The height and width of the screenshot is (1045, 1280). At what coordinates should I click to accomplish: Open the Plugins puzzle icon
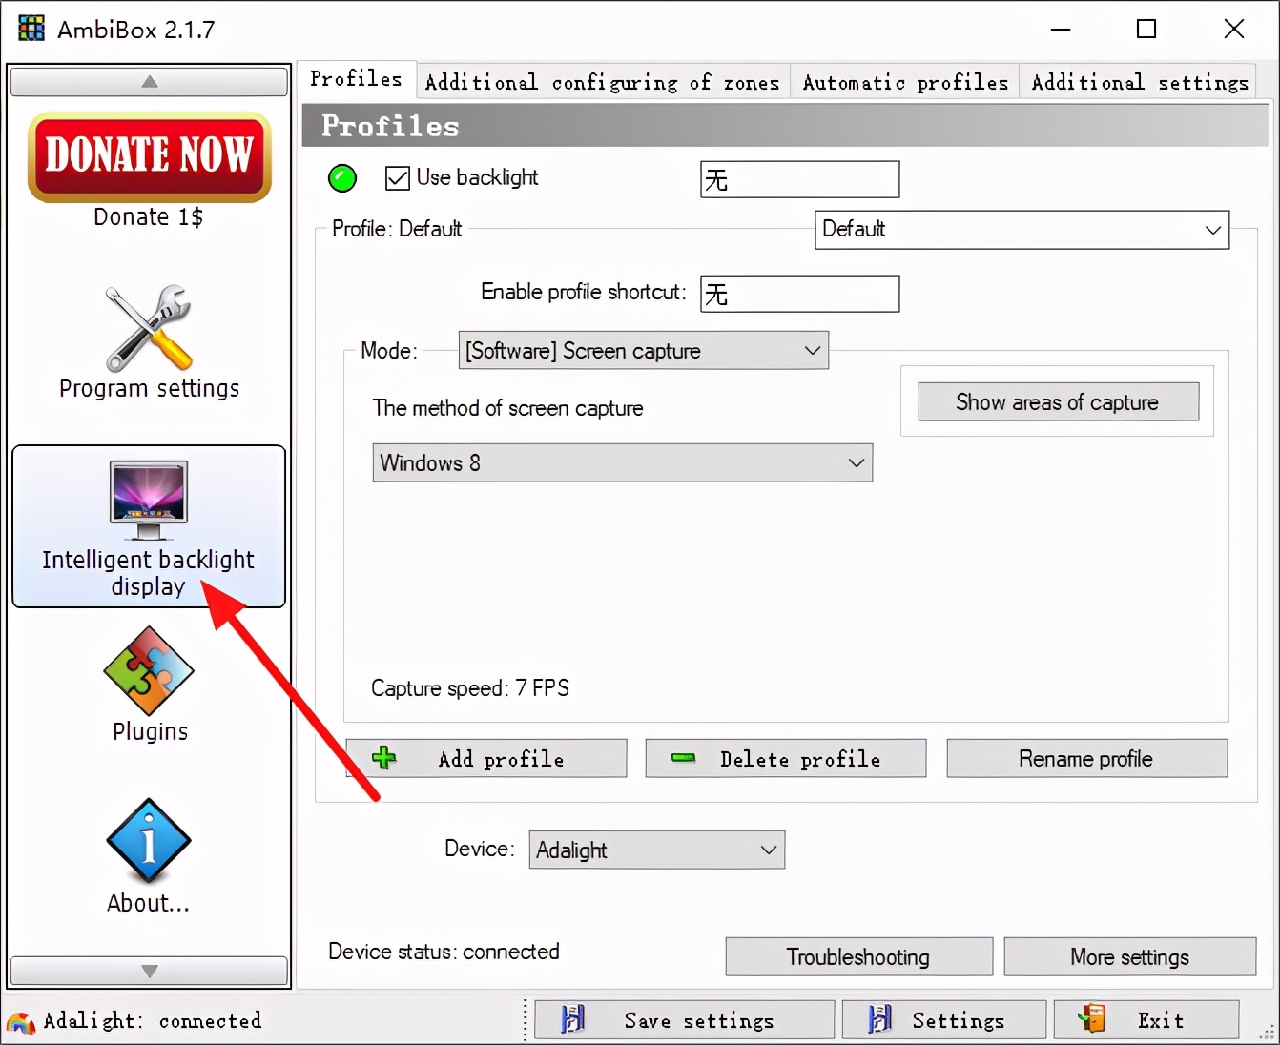point(149,670)
